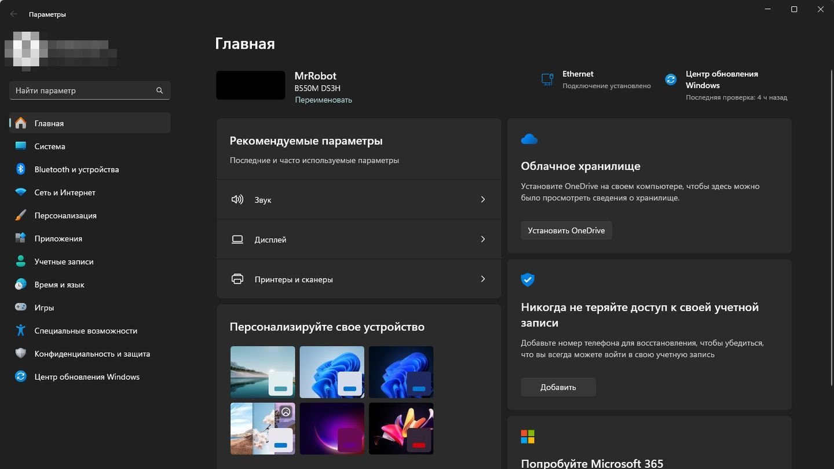834x469 pixels.
Task: Click the Конфиденциальность и защита shield icon
Action: (21, 353)
